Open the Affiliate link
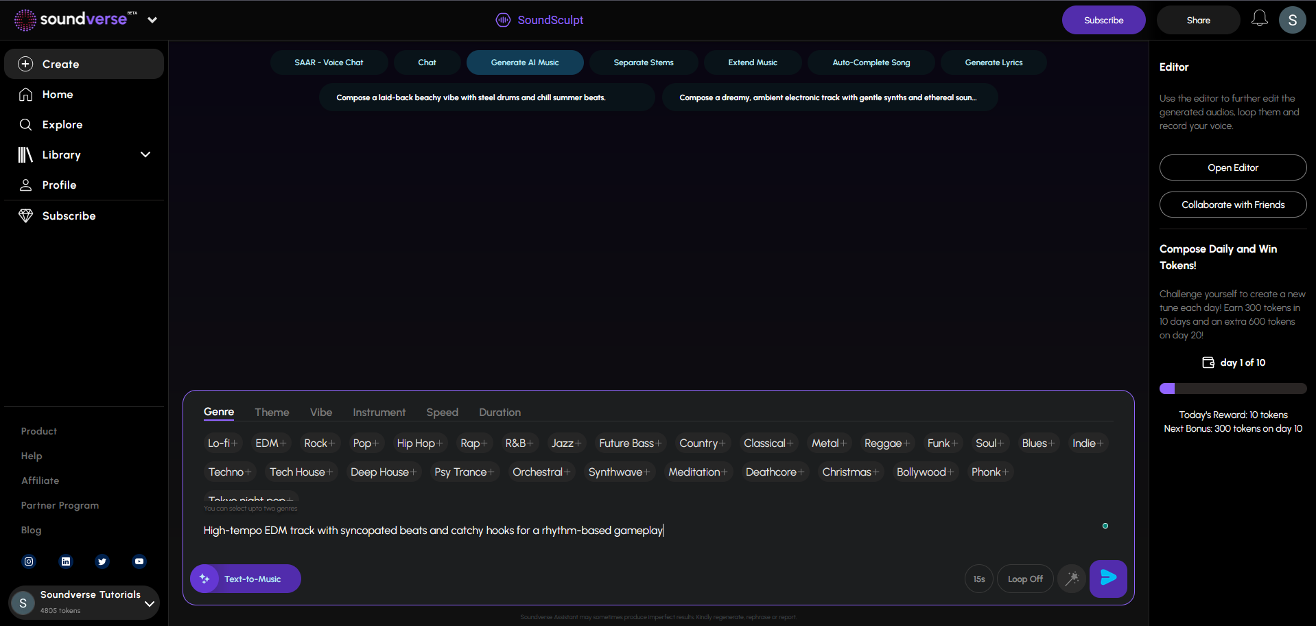 [40, 480]
